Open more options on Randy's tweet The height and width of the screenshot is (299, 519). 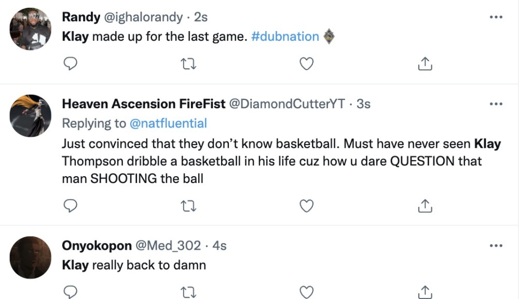496,17
